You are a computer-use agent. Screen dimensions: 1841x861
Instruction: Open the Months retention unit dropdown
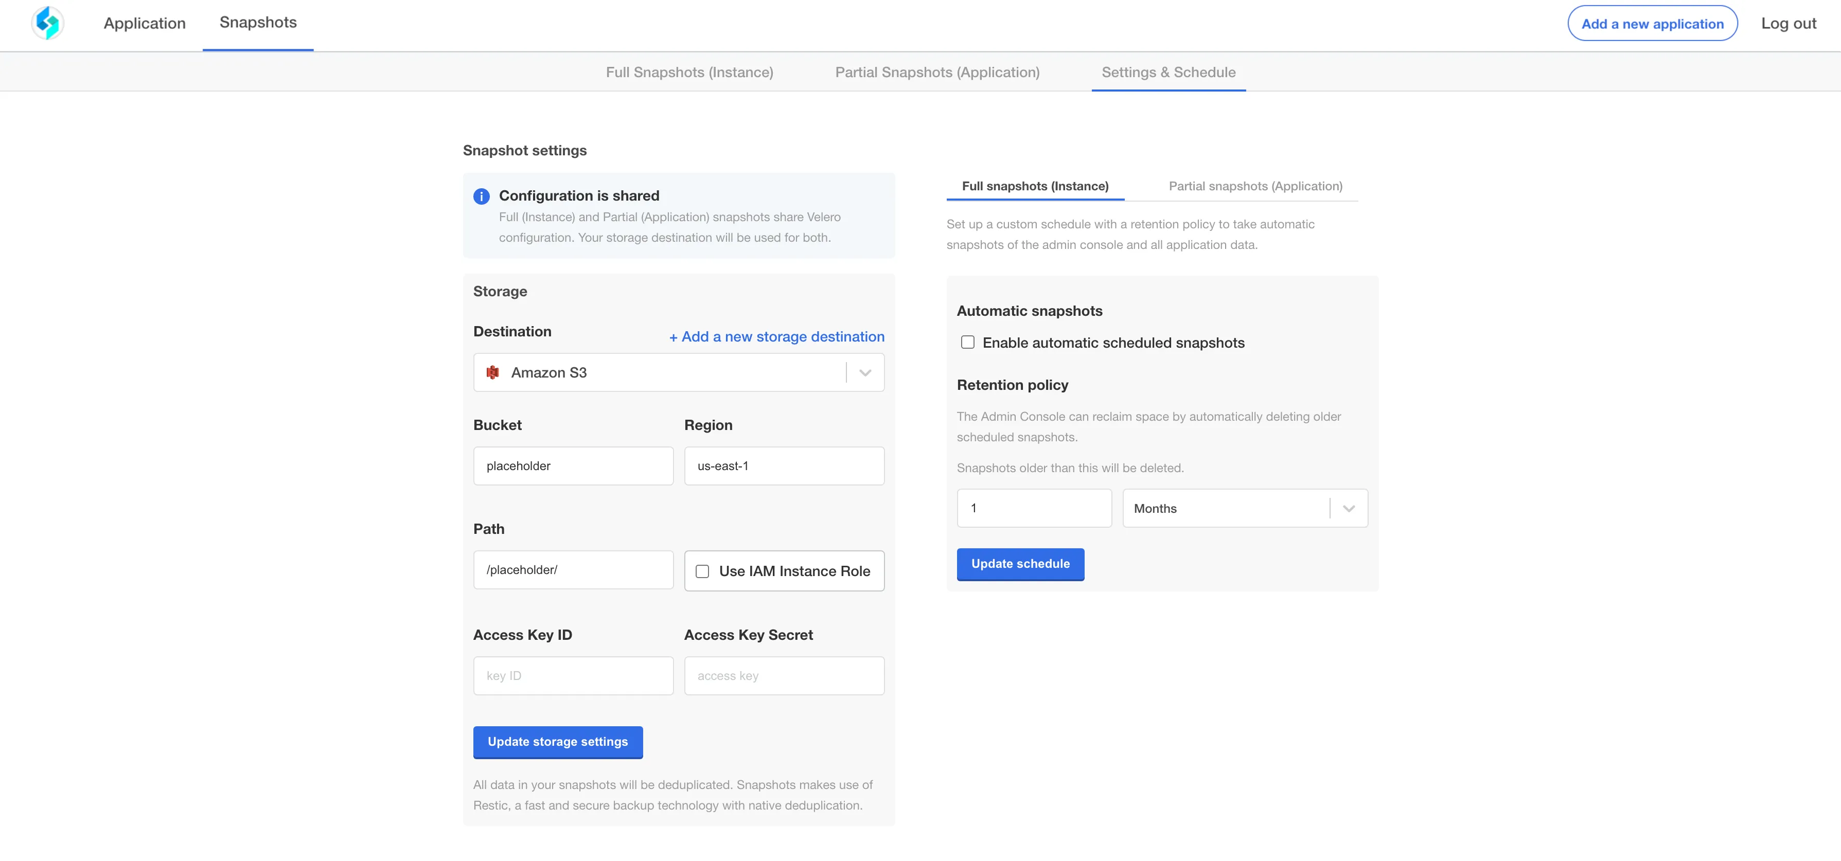[x=1245, y=508]
